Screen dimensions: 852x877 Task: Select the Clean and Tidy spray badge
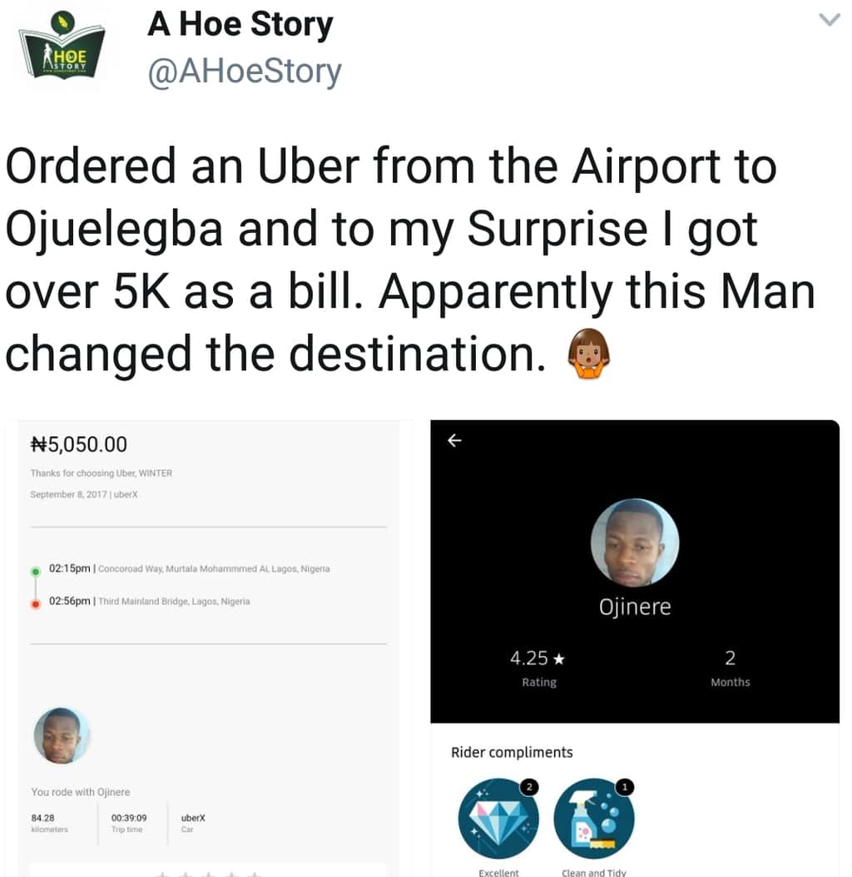pyautogui.click(x=593, y=818)
